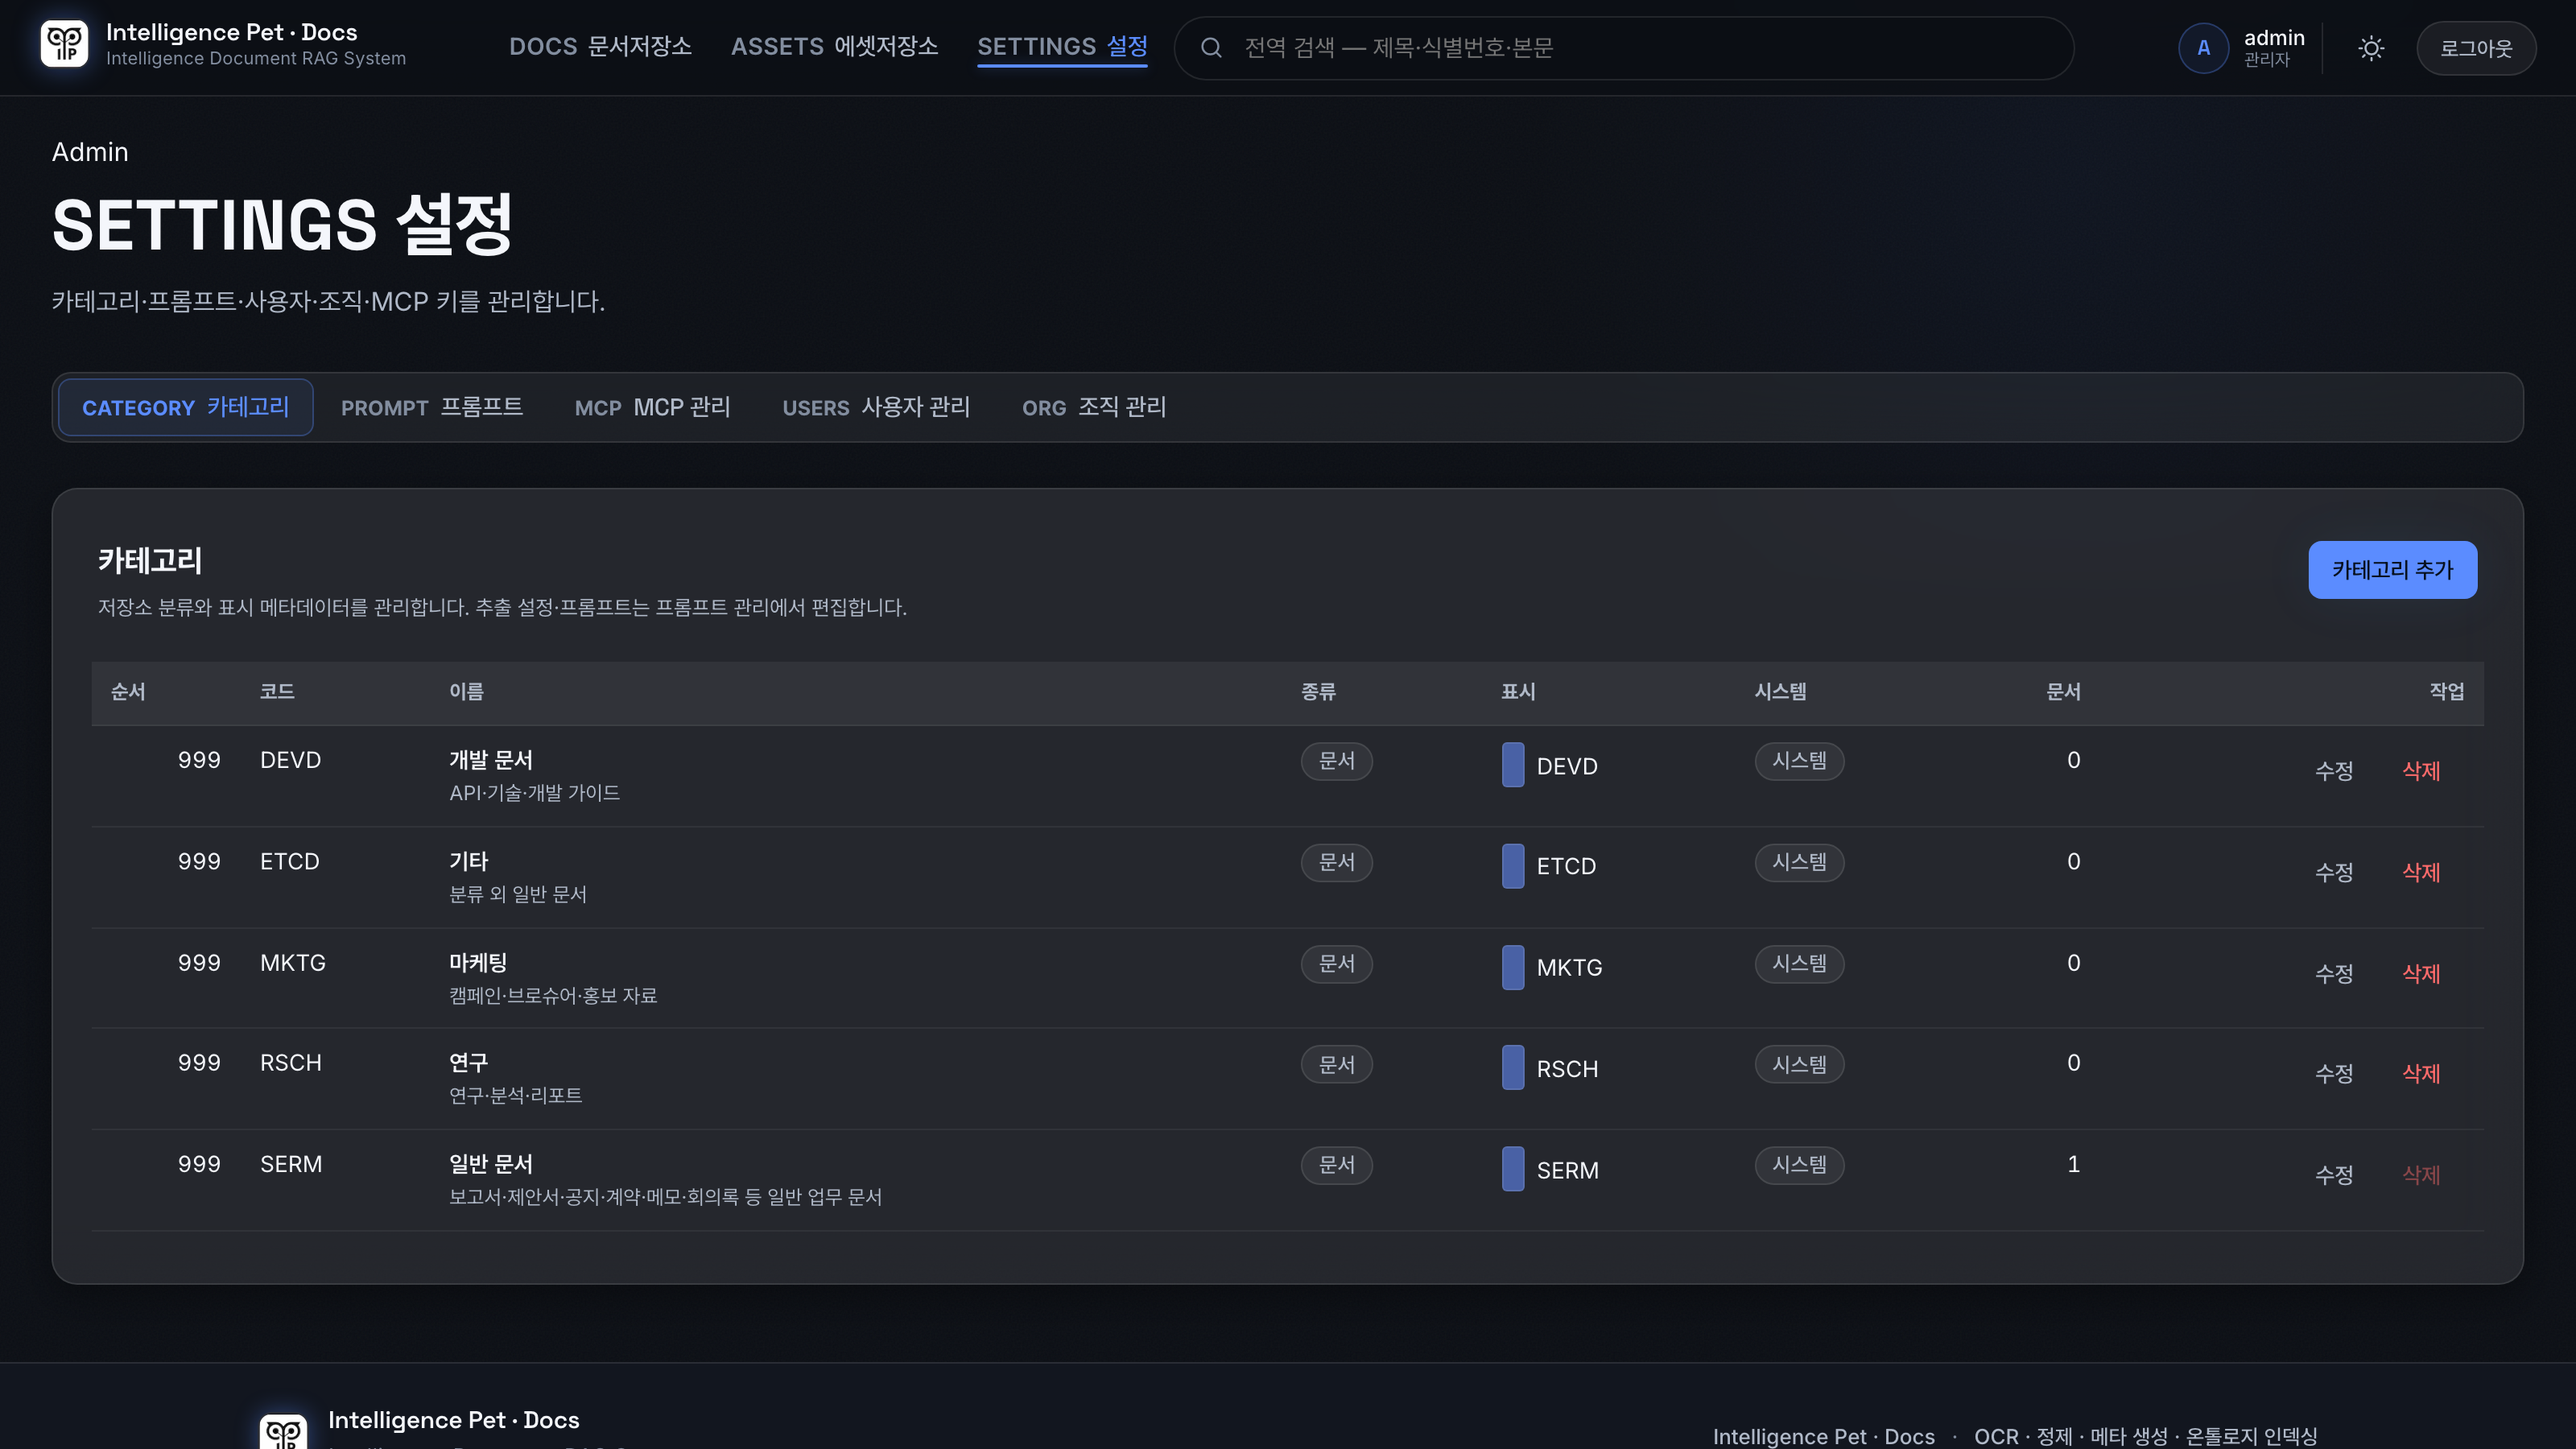Viewport: 2576px width, 1449px height.
Task: Click the 카테고리 추가 button
Action: [x=2392, y=570]
